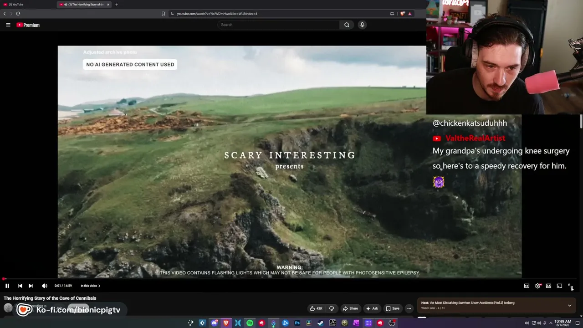The width and height of the screenshot is (583, 328).
Task: Mute the video volume
Action: click(x=45, y=286)
